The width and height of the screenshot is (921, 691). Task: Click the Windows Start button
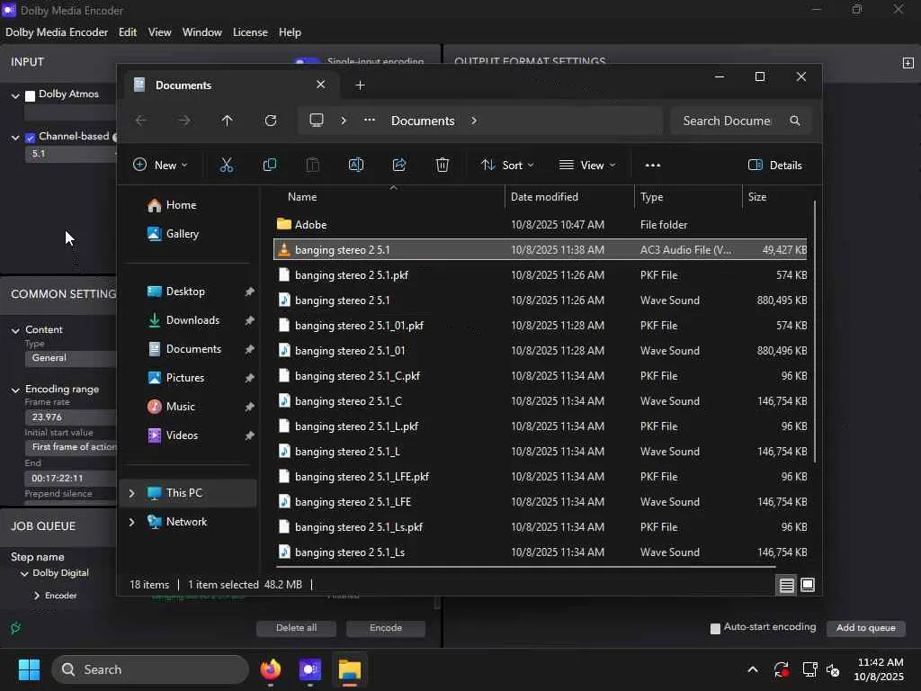(x=29, y=669)
